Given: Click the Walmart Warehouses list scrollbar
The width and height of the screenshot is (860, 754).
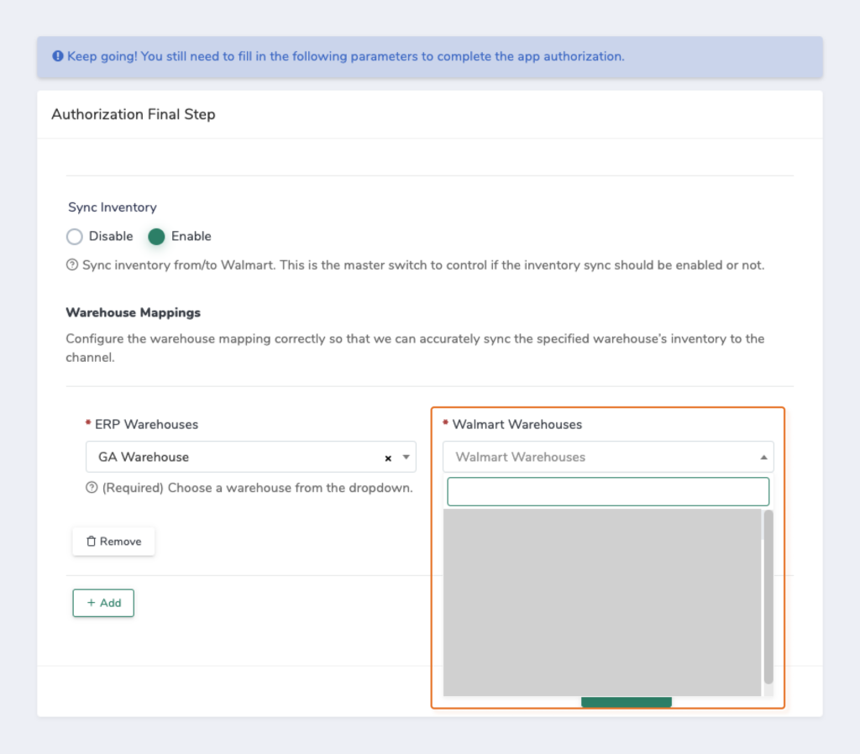Looking at the screenshot, I should tap(768, 597).
